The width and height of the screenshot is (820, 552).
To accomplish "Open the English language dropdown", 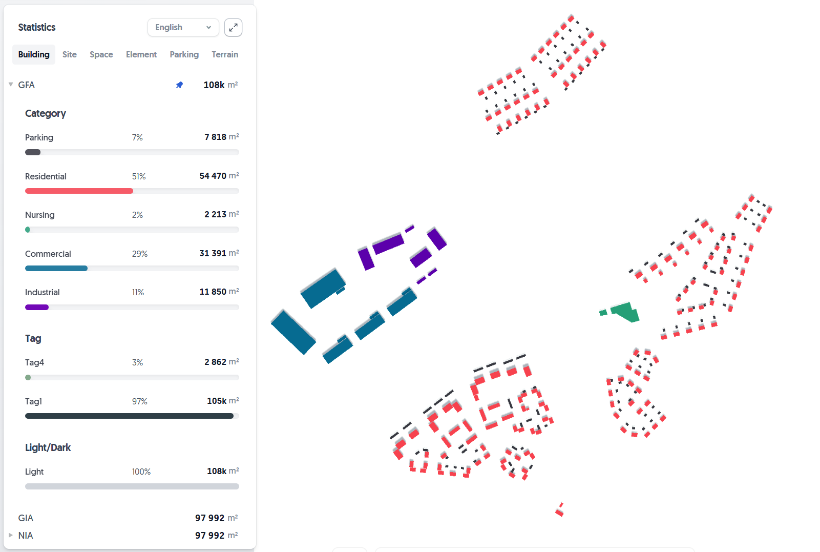I will coord(183,28).
